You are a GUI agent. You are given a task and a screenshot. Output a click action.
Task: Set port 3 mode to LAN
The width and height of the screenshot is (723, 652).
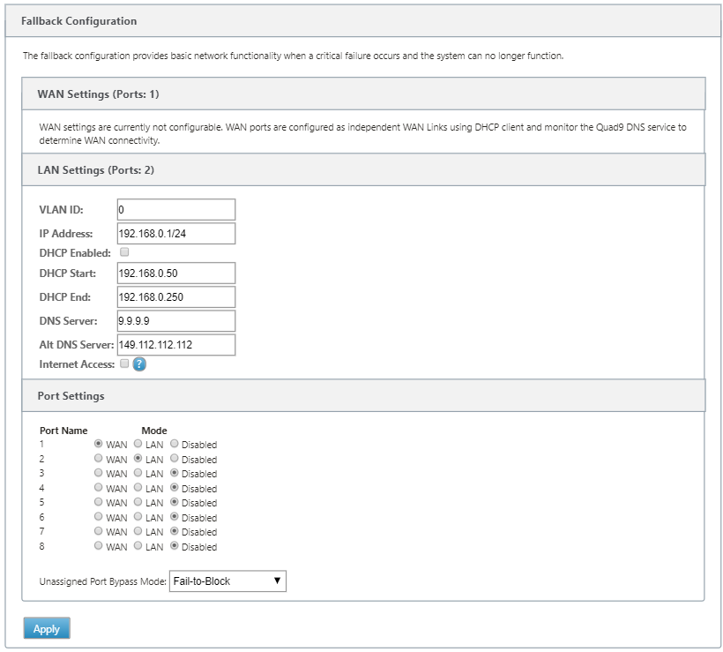[x=138, y=473]
